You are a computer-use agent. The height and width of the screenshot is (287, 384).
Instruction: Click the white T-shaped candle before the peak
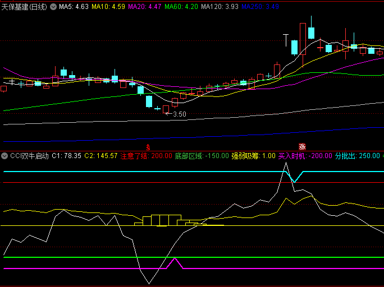(x=286, y=39)
